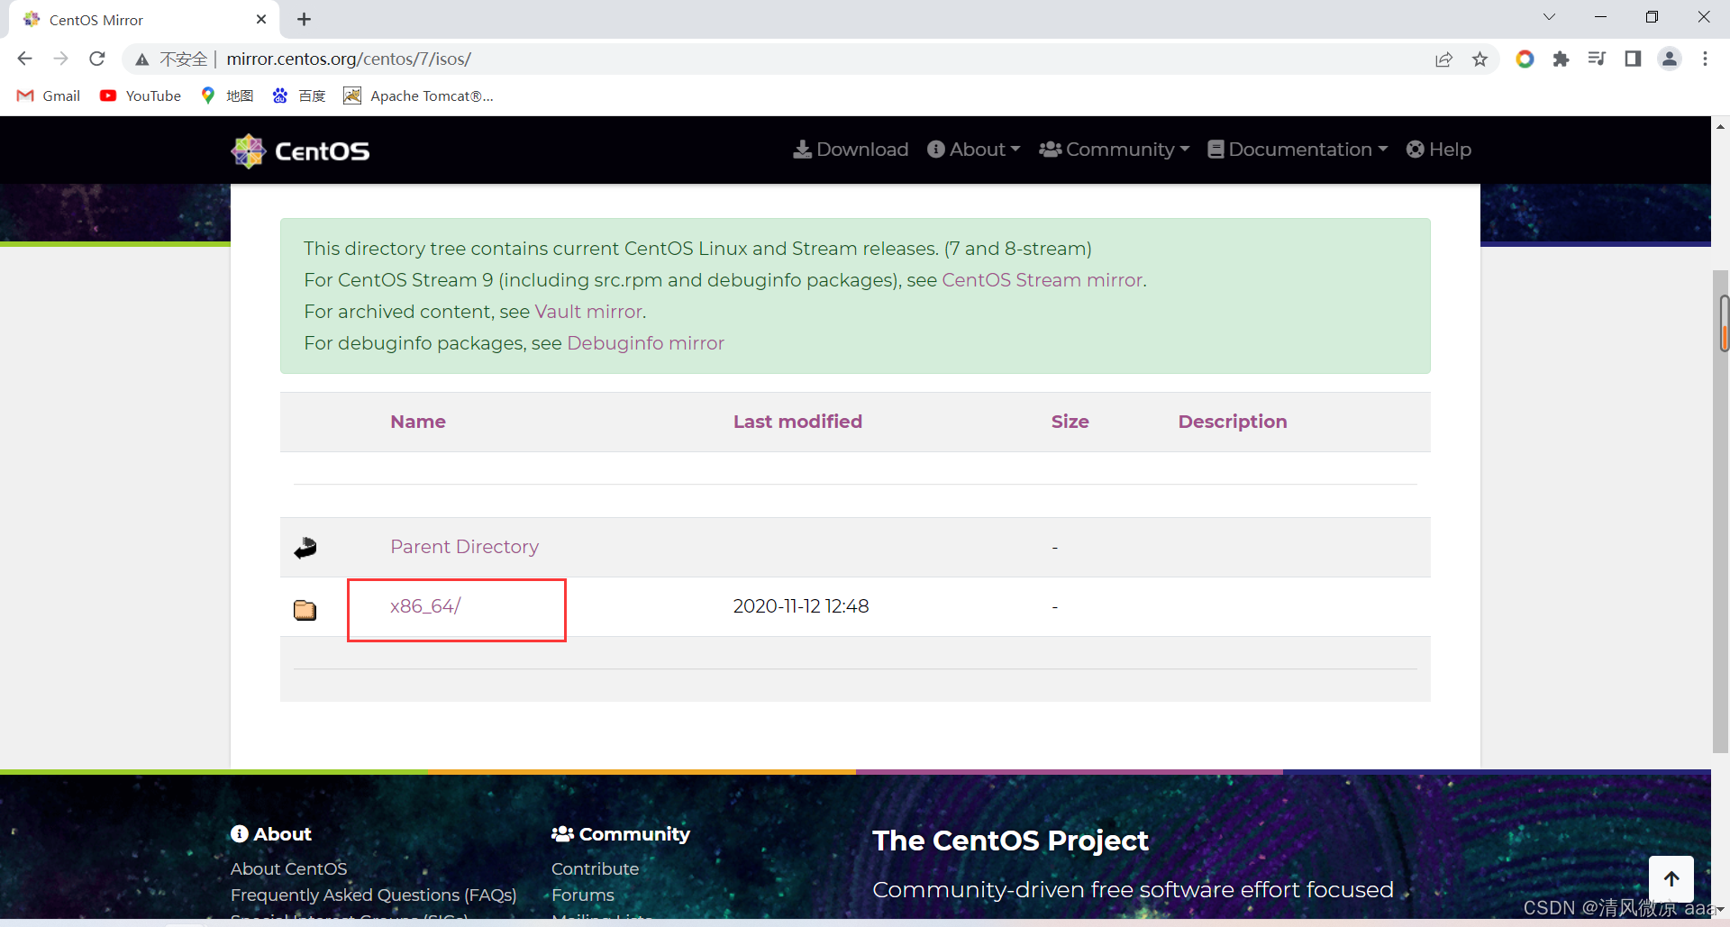The image size is (1730, 927).
Task: Click the Parent Directory back-arrow icon
Action: point(305,548)
